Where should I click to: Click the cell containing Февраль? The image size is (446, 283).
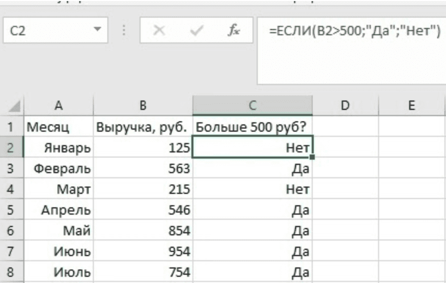point(59,168)
